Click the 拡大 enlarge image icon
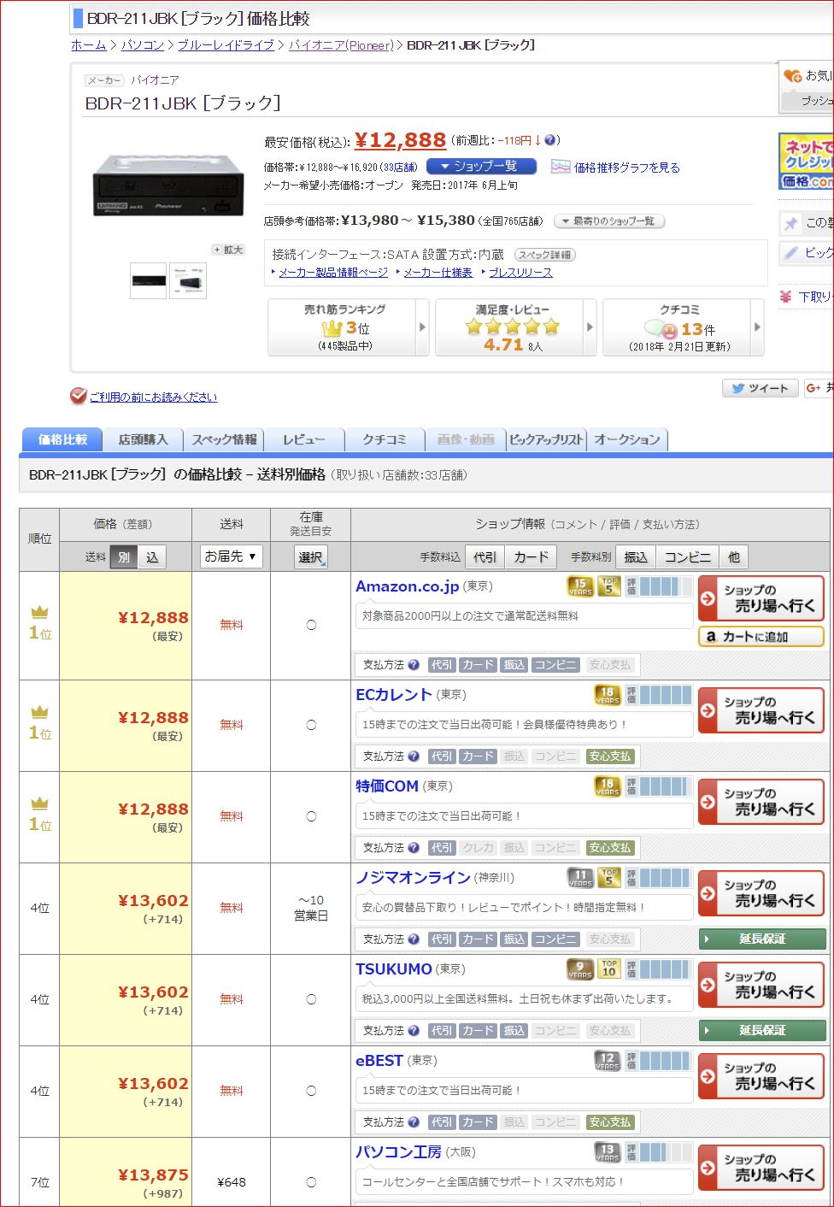 [229, 250]
